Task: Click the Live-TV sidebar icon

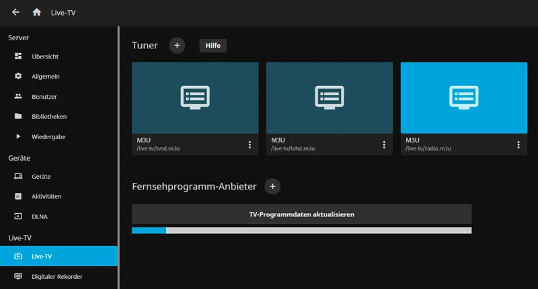Action: [18, 256]
